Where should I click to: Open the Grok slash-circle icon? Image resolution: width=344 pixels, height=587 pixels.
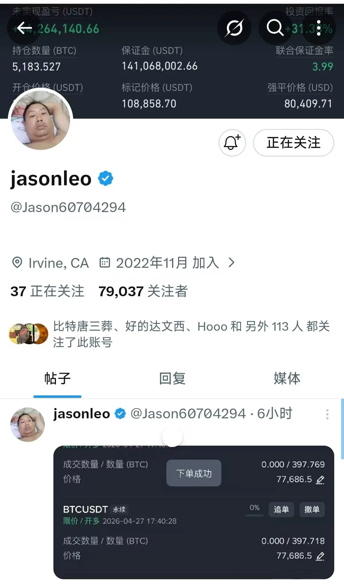(234, 28)
